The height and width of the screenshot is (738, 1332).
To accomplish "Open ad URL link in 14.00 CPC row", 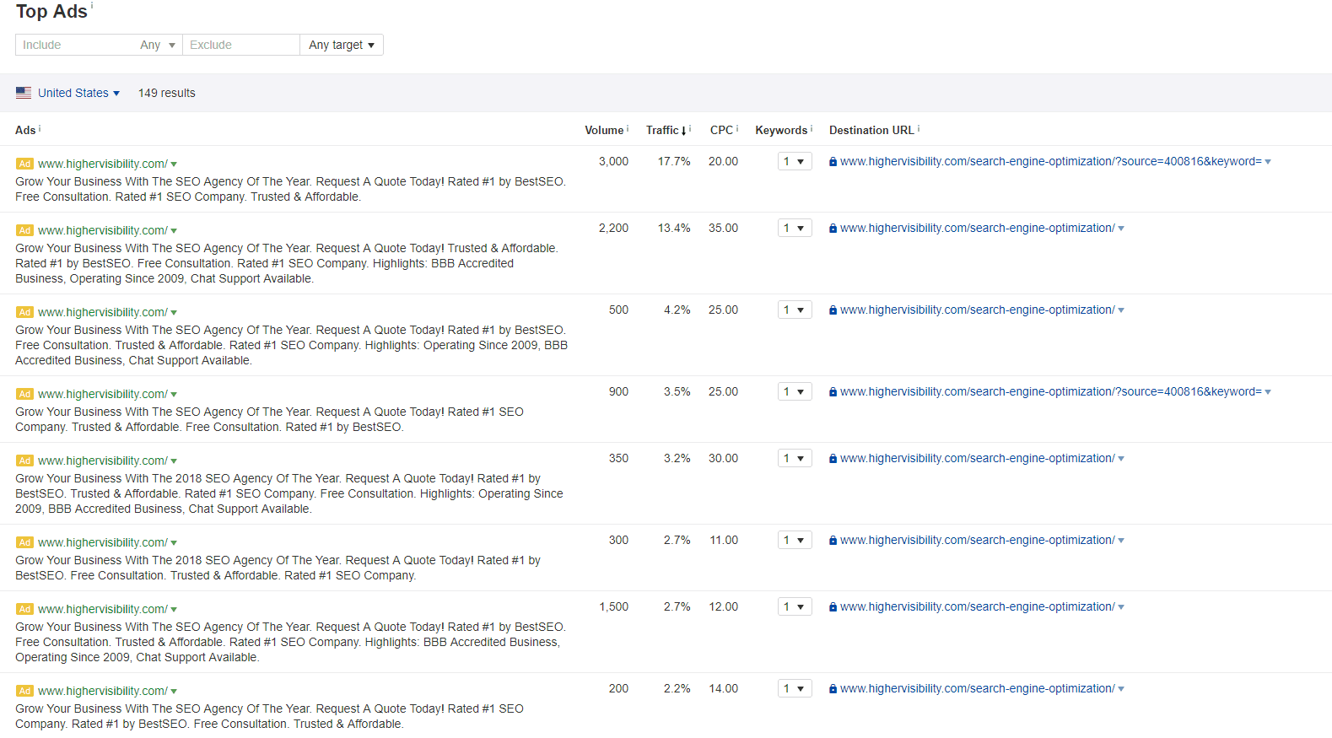I will pos(103,691).
